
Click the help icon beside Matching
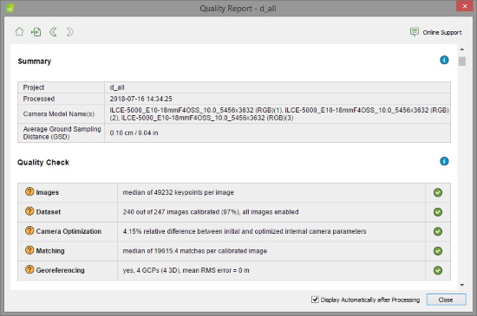click(x=29, y=250)
